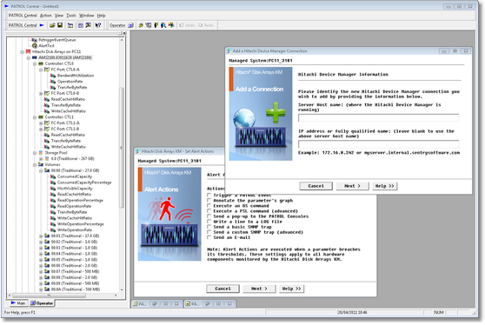Click the 00:01 Traditional 17.0 GB volume icon
The height and width of the screenshot is (325, 485).
(47, 236)
